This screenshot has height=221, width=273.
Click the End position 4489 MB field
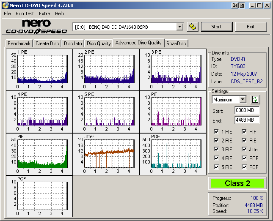[x=247, y=120]
